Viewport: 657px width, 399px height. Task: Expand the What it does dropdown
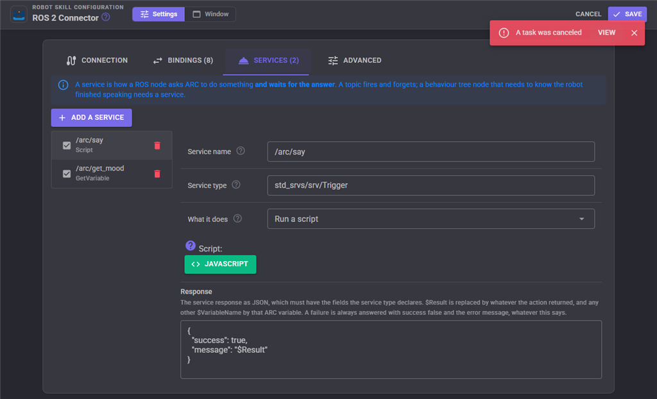click(x=431, y=219)
